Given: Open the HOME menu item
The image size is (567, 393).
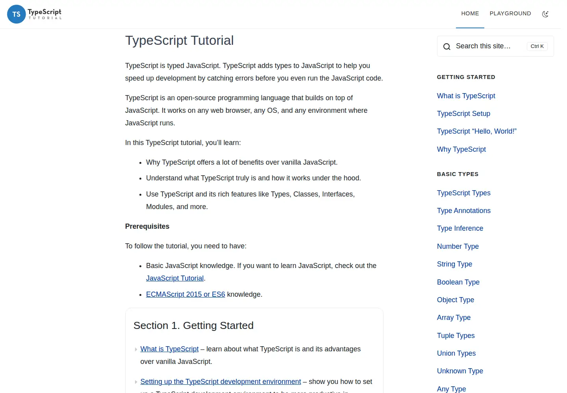Looking at the screenshot, I should pyautogui.click(x=470, y=13).
